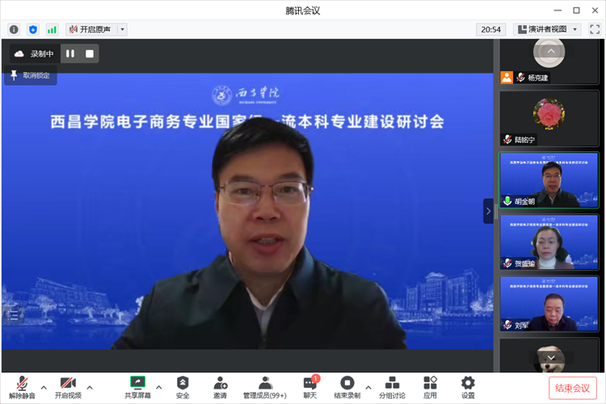Click the rose avatar of 陆铭宁
The width and height of the screenshot is (606, 404).
(x=549, y=113)
